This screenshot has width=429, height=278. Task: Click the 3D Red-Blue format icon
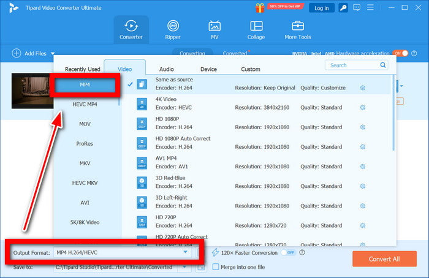coord(142,182)
